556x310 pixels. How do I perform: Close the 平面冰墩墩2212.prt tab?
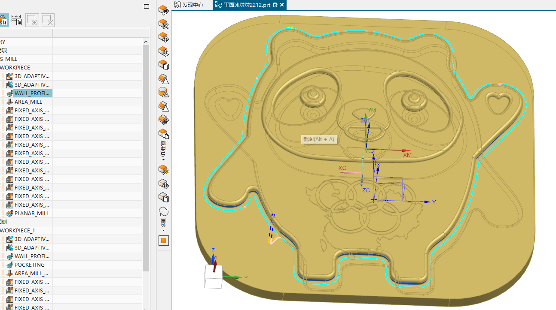click(282, 5)
